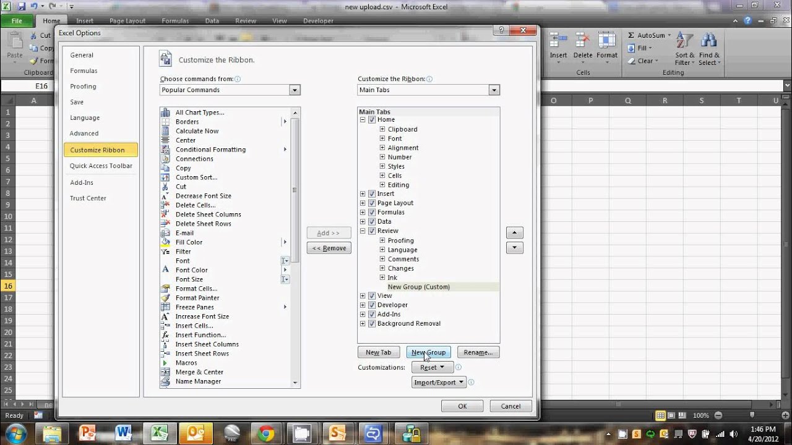Image resolution: width=792 pixels, height=445 pixels.
Task: Select the Conditional Formatting command icon
Action: [165, 150]
